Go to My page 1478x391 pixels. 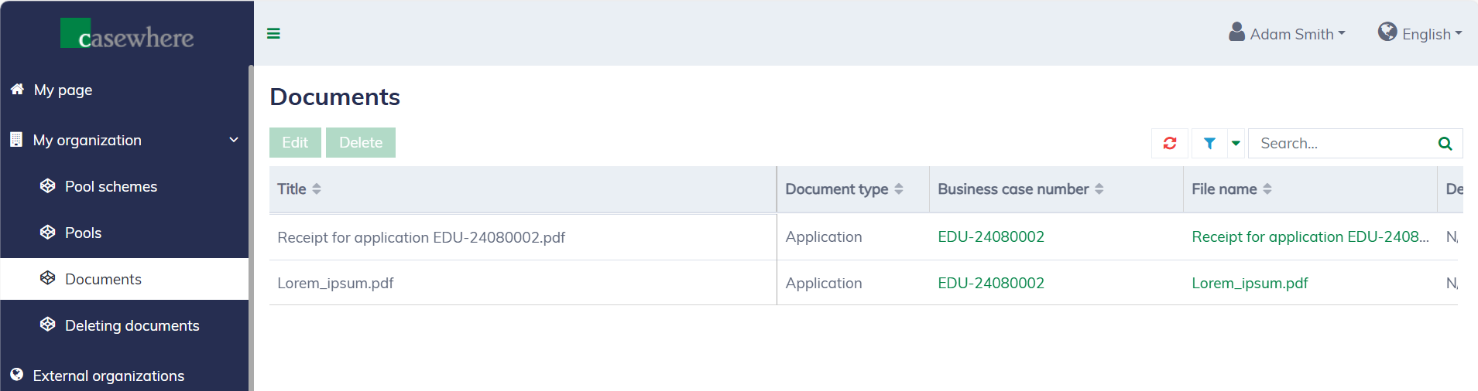(63, 90)
